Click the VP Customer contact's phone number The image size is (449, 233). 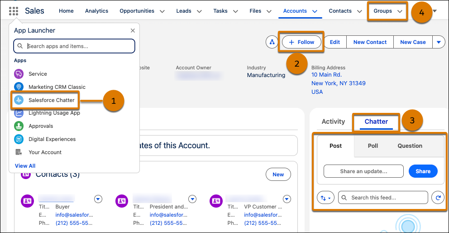263,223
